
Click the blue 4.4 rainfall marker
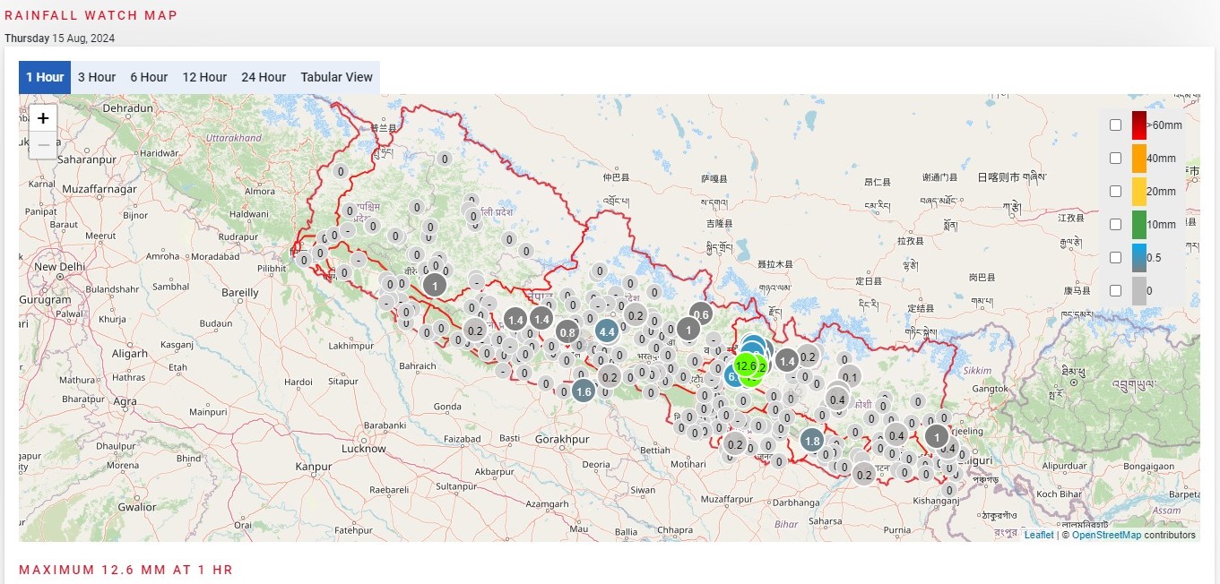[607, 331]
